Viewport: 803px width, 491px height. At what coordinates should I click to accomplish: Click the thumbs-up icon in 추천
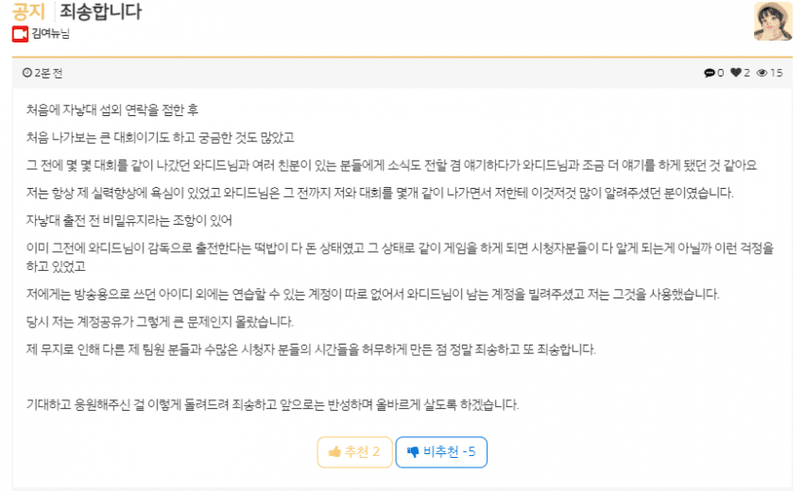point(334,451)
